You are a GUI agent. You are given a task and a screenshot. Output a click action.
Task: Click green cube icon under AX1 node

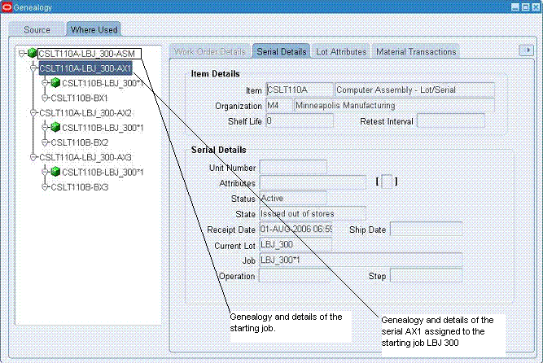pyautogui.click(x=55, y=82)
